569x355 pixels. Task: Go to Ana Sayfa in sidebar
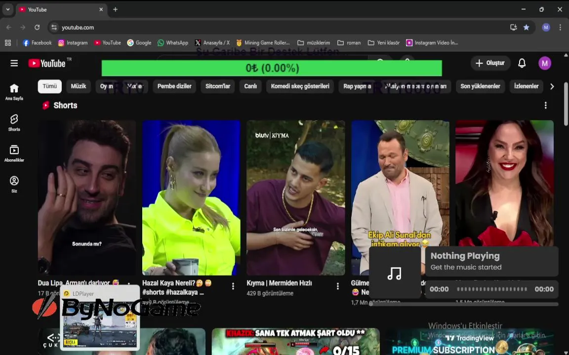coord(14,92)
